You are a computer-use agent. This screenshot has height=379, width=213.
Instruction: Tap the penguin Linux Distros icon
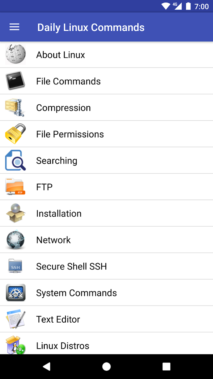(15, 345)
